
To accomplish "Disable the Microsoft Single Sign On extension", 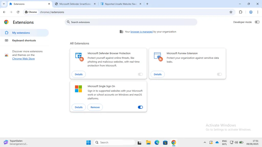I will click(x=140, y=107).
